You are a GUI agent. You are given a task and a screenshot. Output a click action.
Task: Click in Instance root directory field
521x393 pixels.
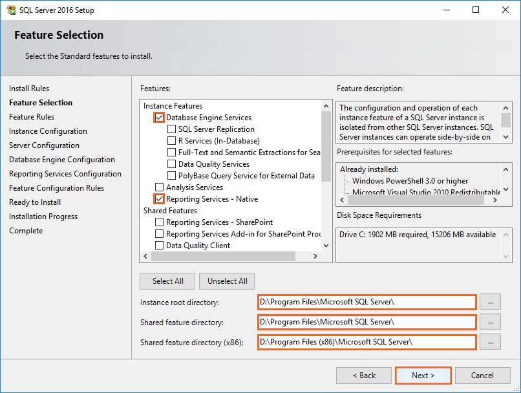pos(367,302)
